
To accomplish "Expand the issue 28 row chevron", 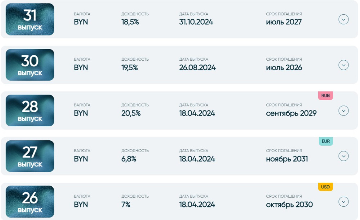I will pos(343,111).
